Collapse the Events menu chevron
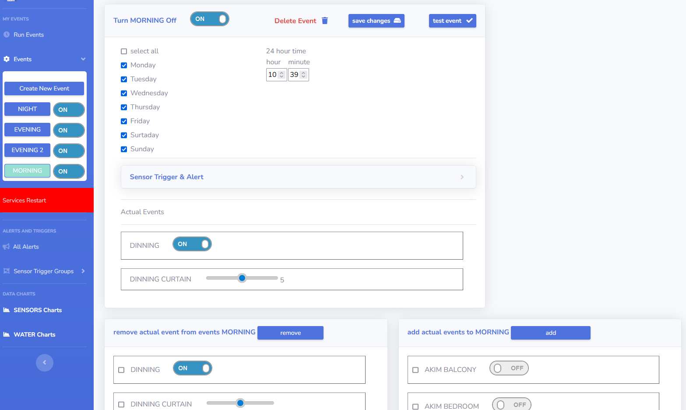Viewport: 686px width, 410px height. [83, 59]
